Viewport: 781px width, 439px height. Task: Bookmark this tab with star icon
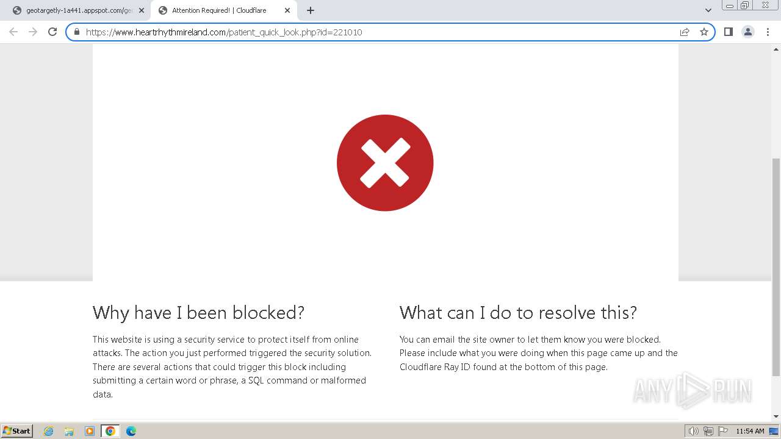coord(704,32)
